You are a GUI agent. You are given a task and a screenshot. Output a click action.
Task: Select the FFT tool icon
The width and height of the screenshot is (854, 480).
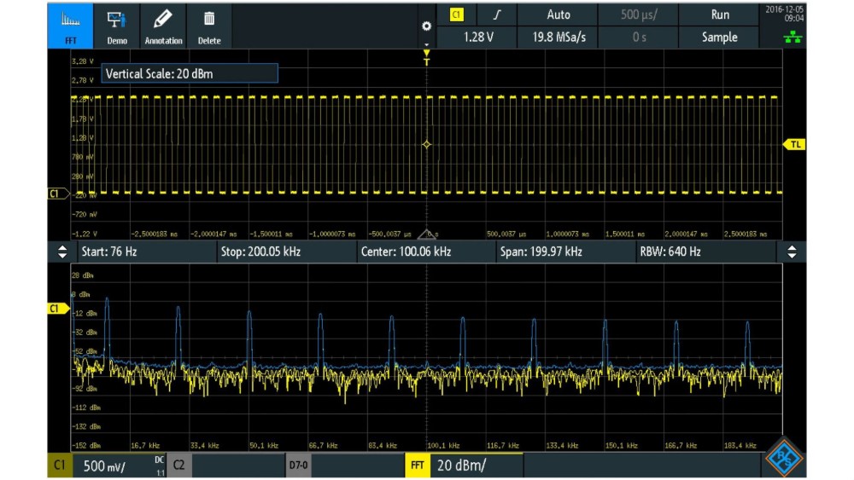pos(70,26)
